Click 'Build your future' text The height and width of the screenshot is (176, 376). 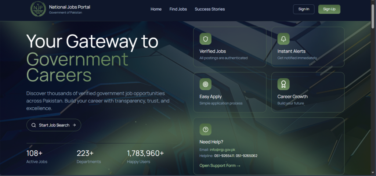291,103
